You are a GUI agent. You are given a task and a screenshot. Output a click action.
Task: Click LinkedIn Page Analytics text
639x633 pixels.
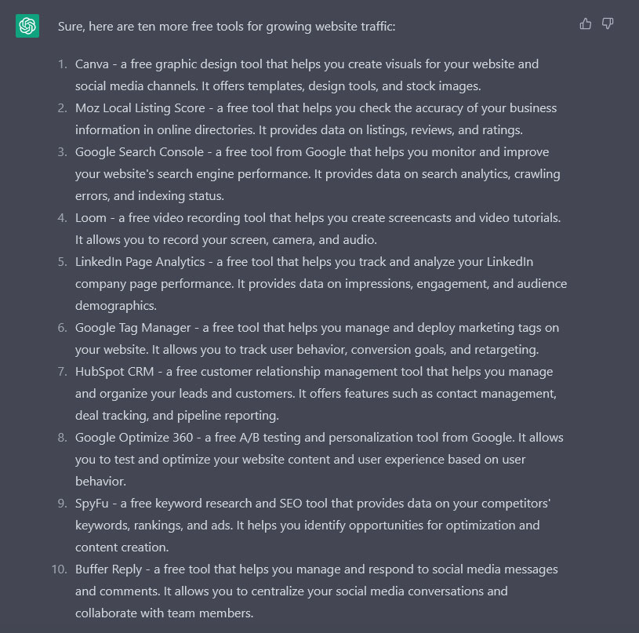pyautogui.click(x=140, y=262)
